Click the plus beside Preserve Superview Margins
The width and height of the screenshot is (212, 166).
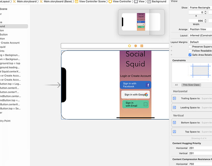[x=172, y=46]
